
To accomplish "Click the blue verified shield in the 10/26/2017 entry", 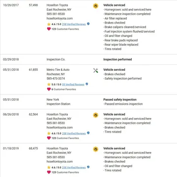I will 88,24.
